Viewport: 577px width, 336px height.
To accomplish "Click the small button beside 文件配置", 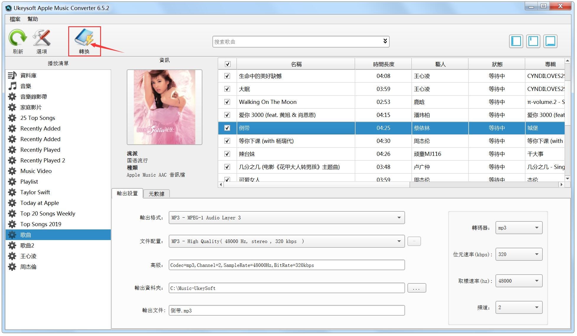I will [414, 241].
